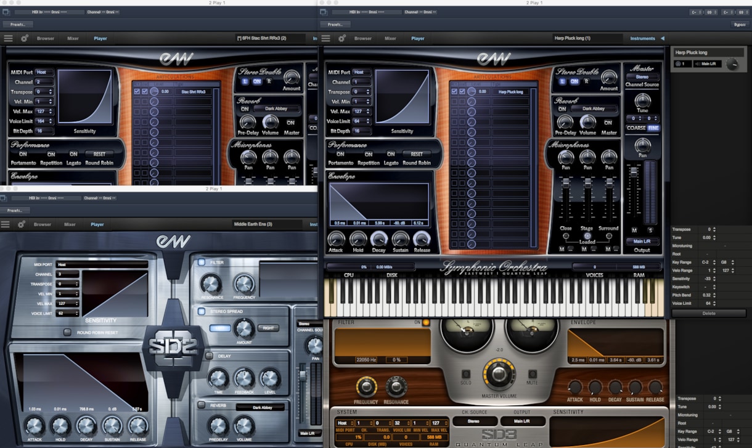Click Stereo Double Amount knob in Harp window

pos(609,77)
